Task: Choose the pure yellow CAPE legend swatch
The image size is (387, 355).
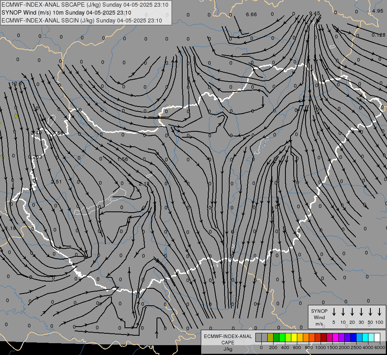Action: (294, 337)
